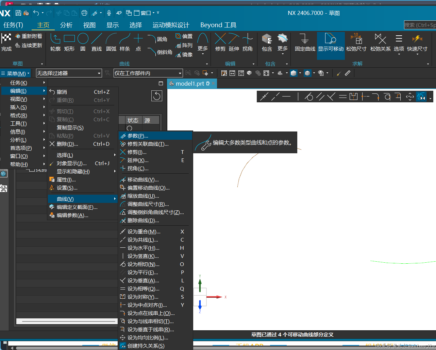Click the Save icon in title bar
436x350 pixels.
coord(18,13)
